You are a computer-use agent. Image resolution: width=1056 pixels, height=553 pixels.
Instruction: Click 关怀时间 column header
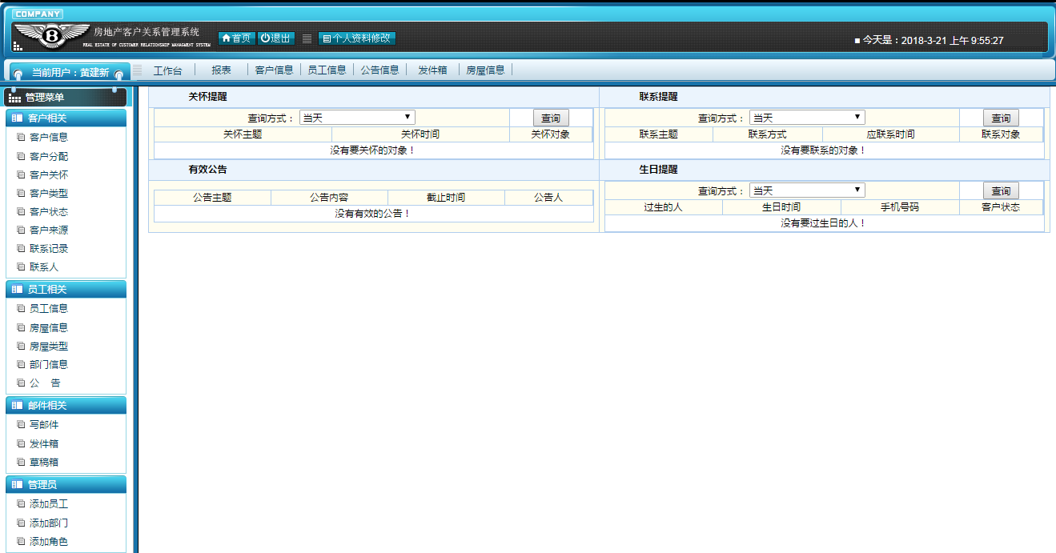(x=420, y=134)
